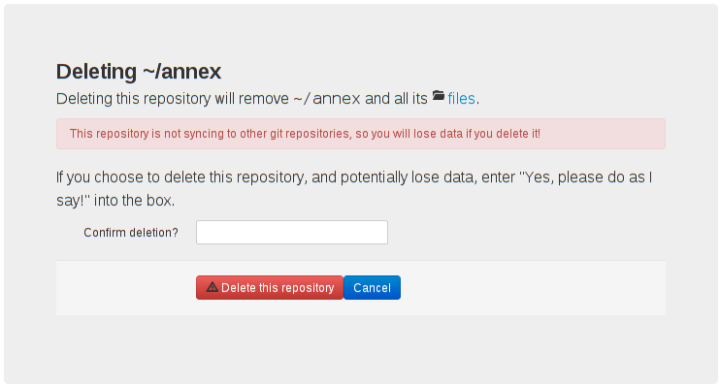Click the Deleting ~/annex heading
The image size is (720, 386).
point(139,72)
